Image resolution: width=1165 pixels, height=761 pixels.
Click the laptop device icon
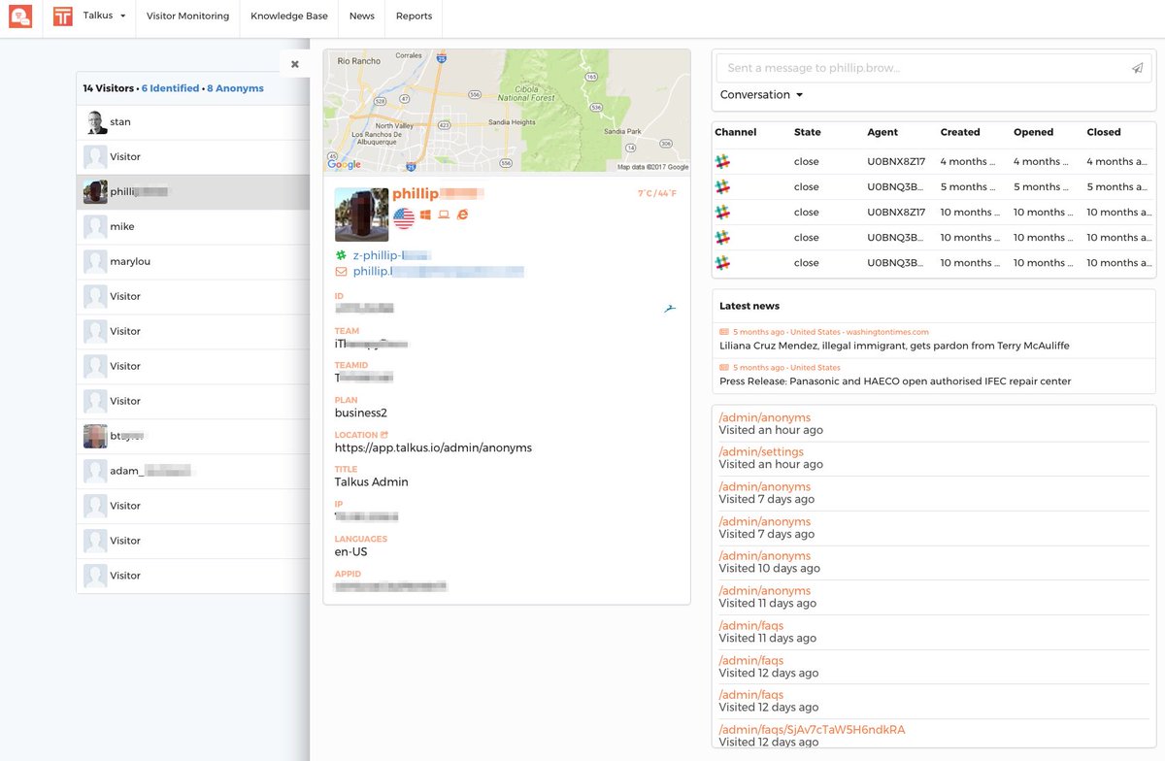click(x=444, y=215)
